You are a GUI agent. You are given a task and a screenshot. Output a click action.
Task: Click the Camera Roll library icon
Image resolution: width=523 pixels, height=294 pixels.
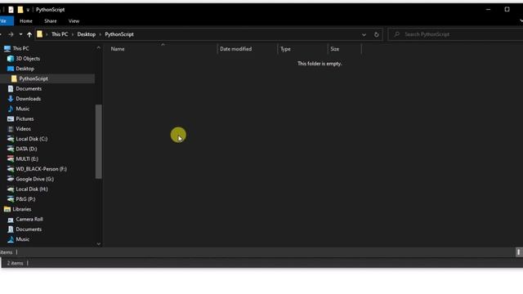[11, 220]
